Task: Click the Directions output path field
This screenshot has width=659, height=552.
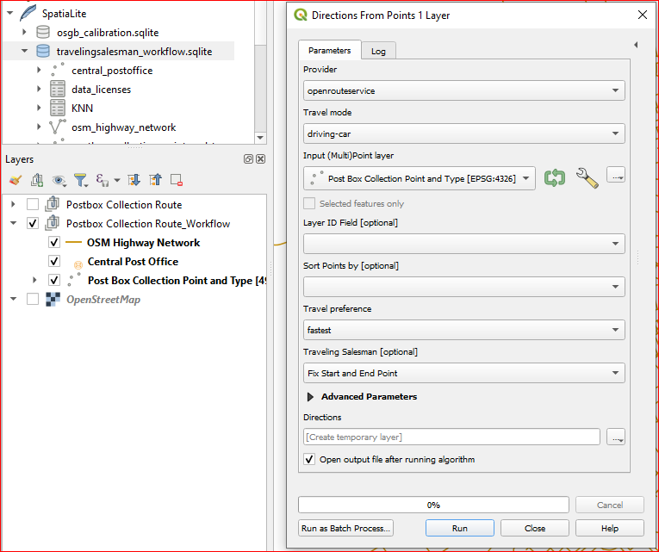Action: tap(451, 437)
